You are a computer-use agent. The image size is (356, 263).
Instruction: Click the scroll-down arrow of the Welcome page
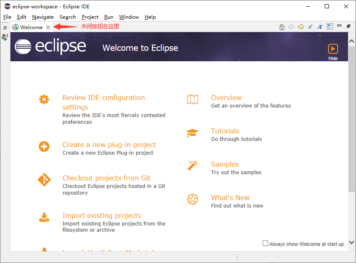click(x=351, y=242)
